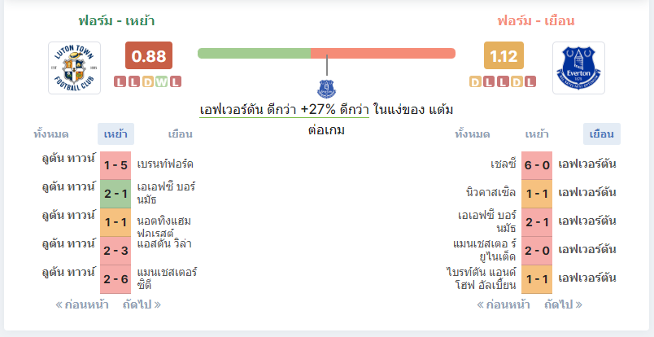The height and width of the screenshot is (337, 654).
Task: Click the small Everton marker under the bar
Action: pos(326,89)
